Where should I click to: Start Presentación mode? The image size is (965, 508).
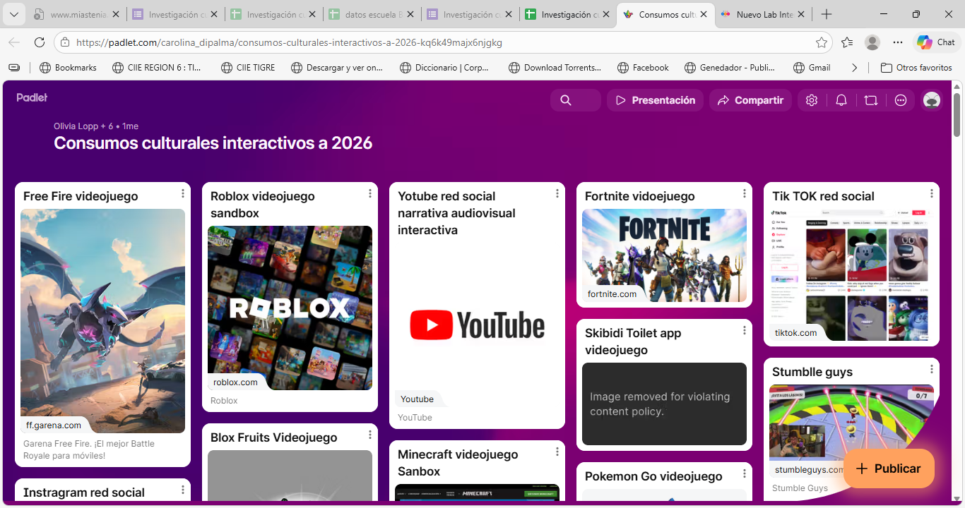coord(655,100)
